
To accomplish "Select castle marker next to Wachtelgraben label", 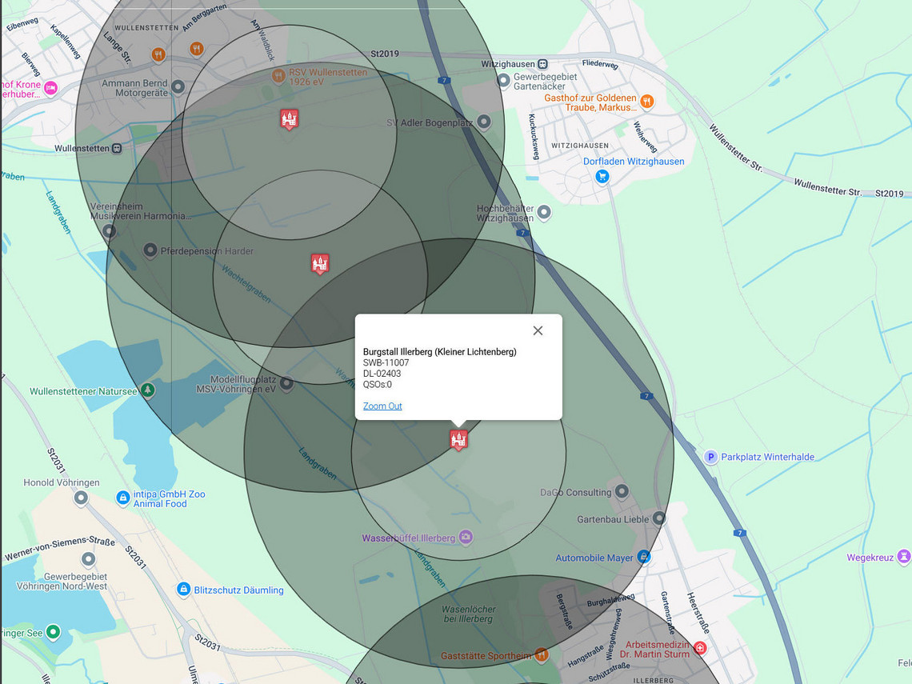I will (x=320, y=263).
